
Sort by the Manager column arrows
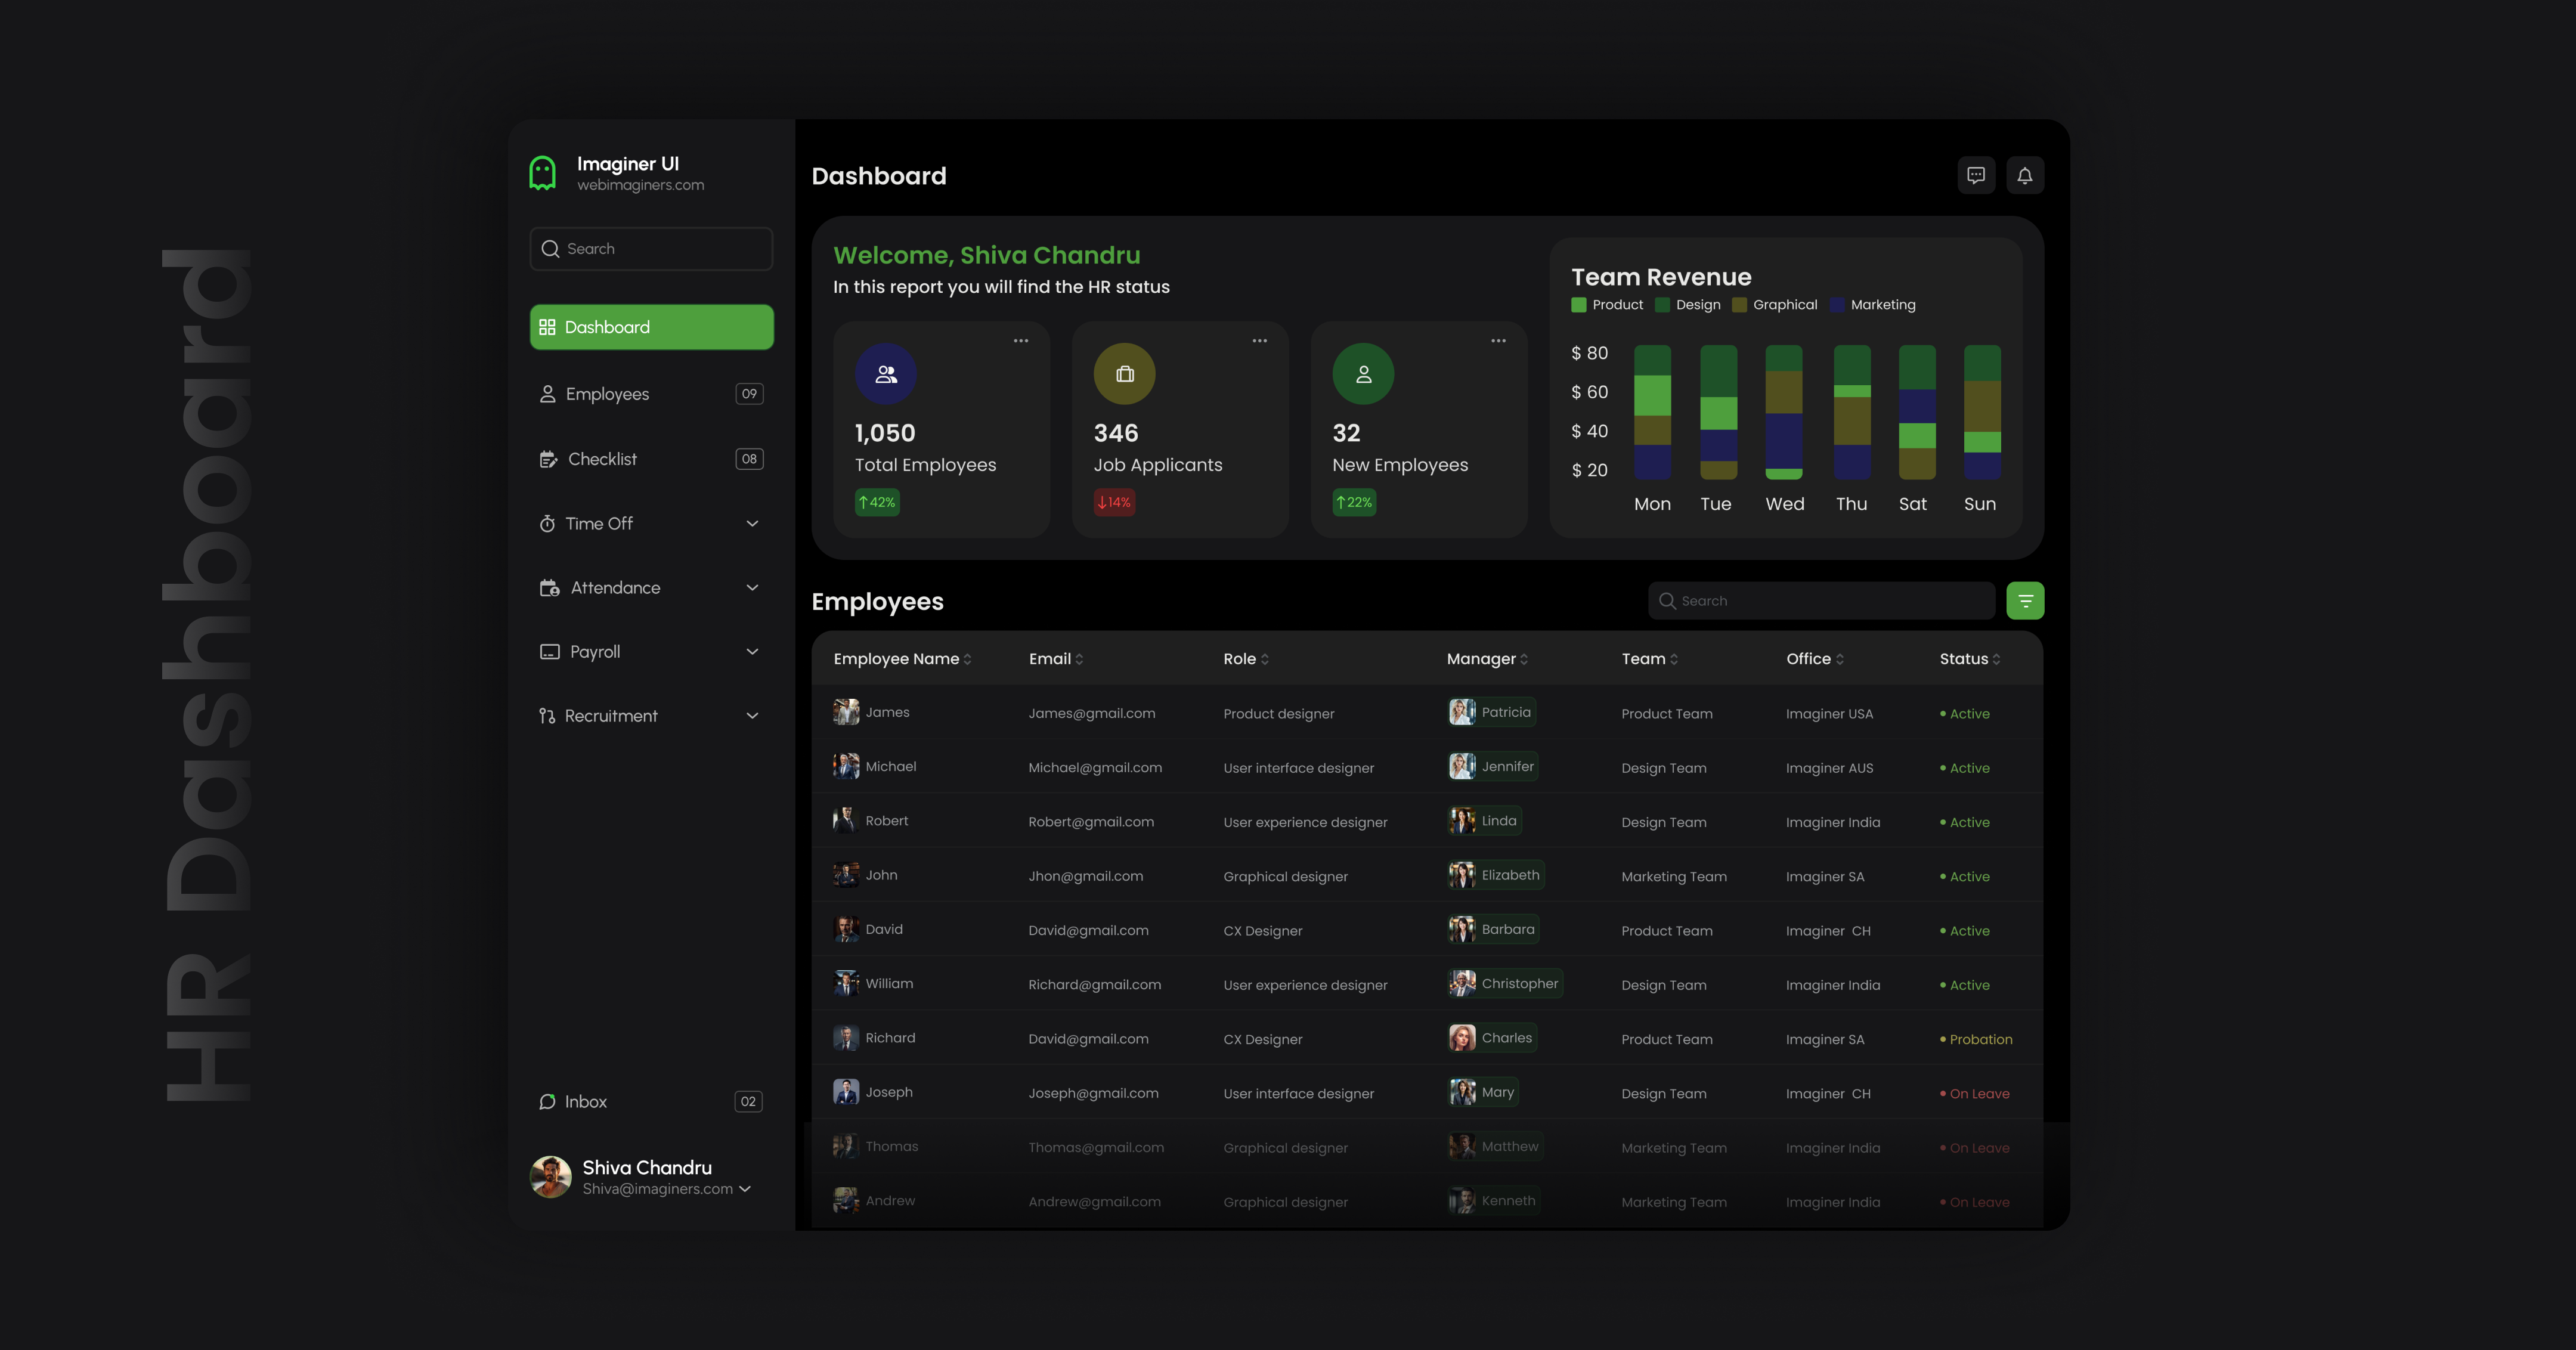(1524, 659)
